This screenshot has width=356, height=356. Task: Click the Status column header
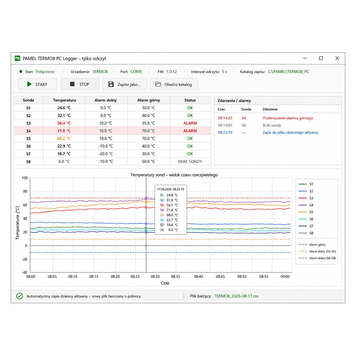tap(190, 100)
